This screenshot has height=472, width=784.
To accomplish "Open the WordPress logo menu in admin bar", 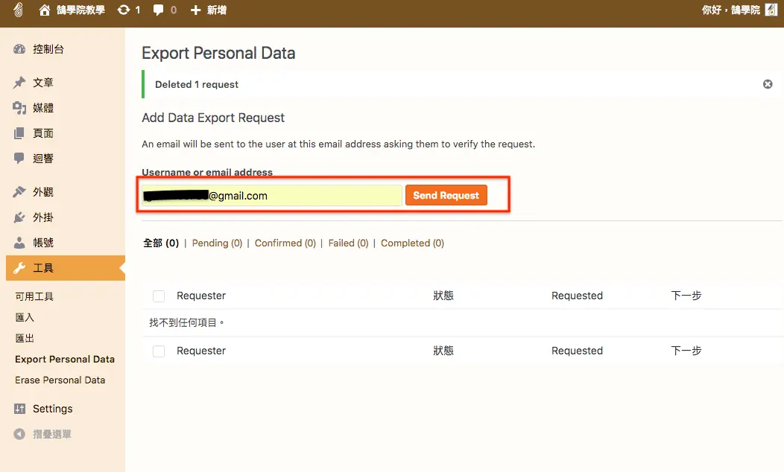I will (x=18, y=10).
